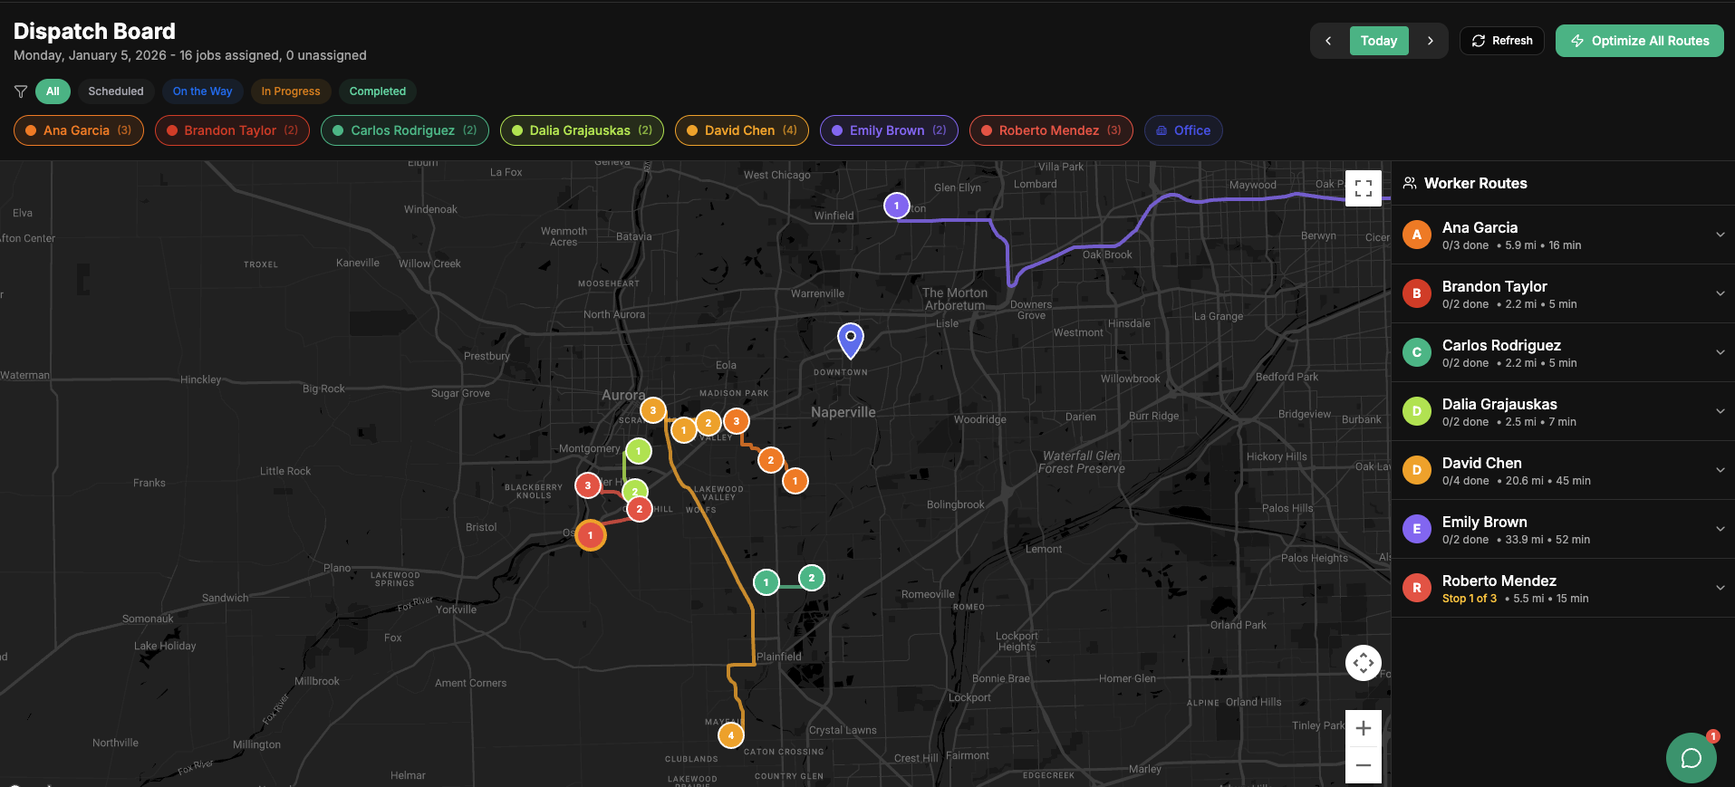This screenshot has width=1735, height=787.
Task: Click the filter funnel icon
Action: click(x=21, y=91)
